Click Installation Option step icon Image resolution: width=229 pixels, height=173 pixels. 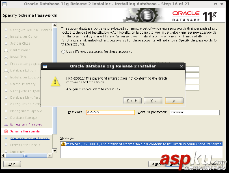pos(6,37)
